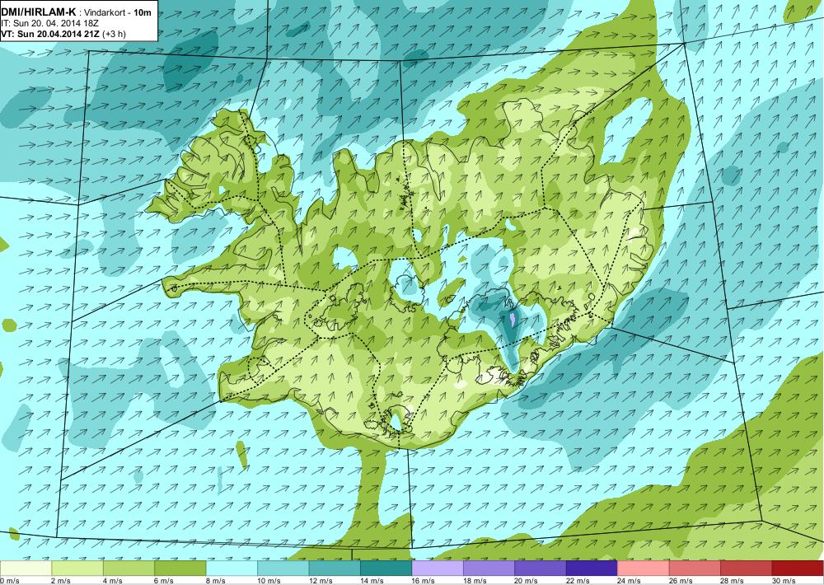
Task: Click the '24 m/s' legend label
Action: tap(629, 581)
